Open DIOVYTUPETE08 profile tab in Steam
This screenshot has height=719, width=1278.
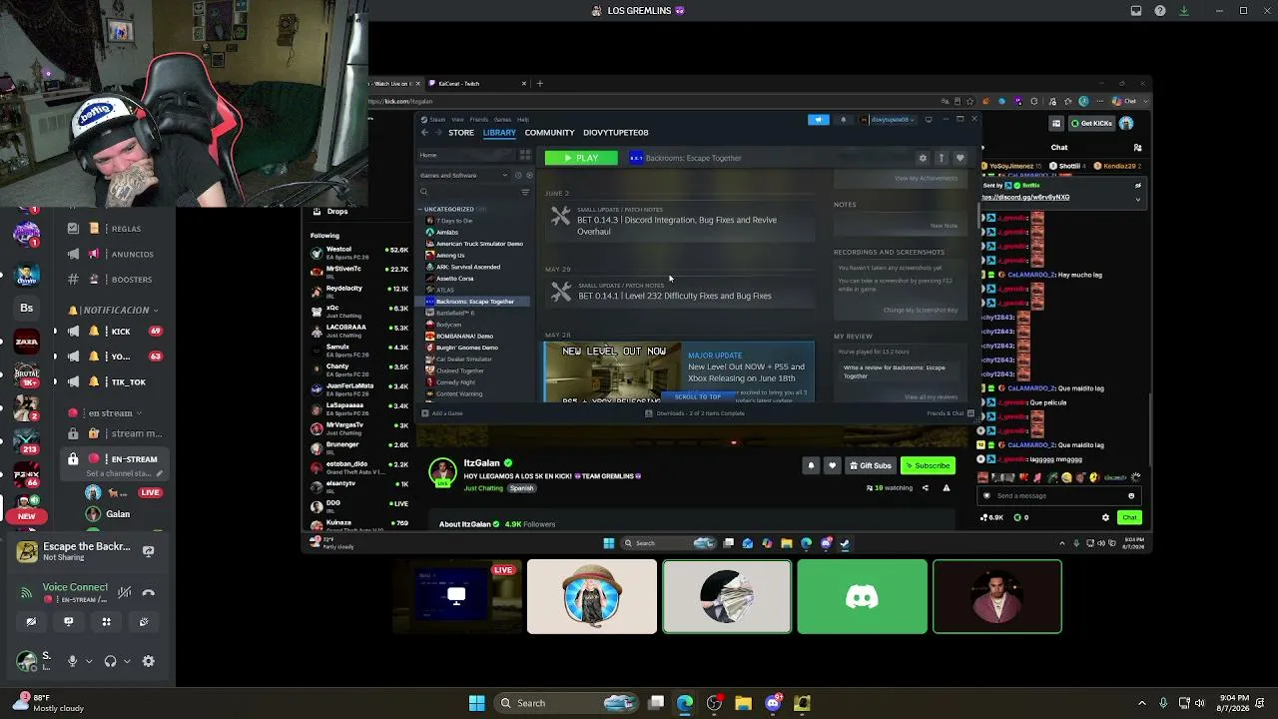pyautogui.click(x=615, y=132)
